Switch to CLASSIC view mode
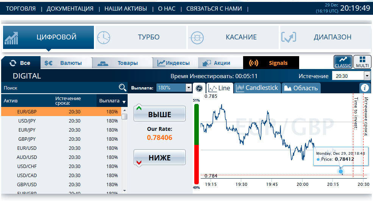 pyautogui.click(x=343, y=62)
